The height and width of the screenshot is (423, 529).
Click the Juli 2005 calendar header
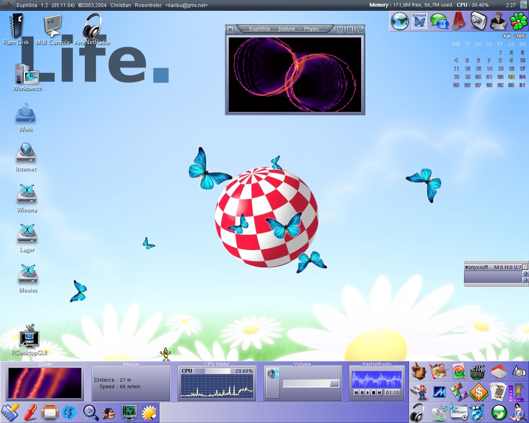pos(514,36)
